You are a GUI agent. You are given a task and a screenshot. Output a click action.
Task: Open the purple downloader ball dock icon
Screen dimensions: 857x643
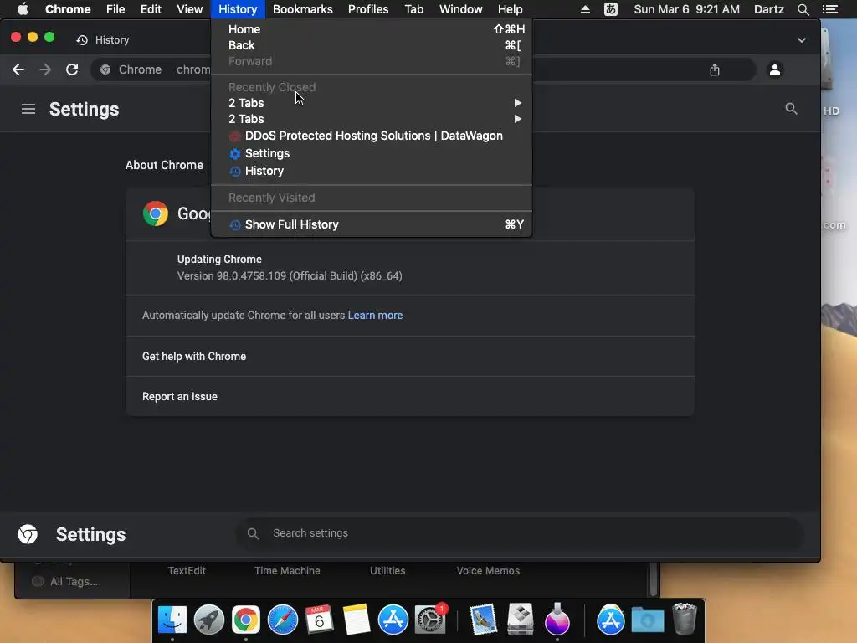557,620
